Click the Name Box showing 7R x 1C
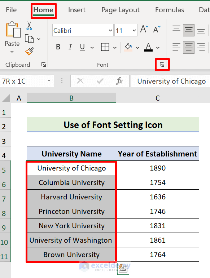Screen dimensions: 210x278 (x=27, y=81)
